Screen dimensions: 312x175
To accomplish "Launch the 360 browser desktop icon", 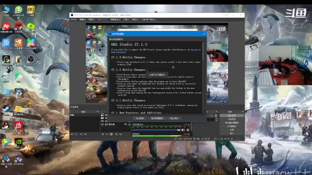I will 18,12.
